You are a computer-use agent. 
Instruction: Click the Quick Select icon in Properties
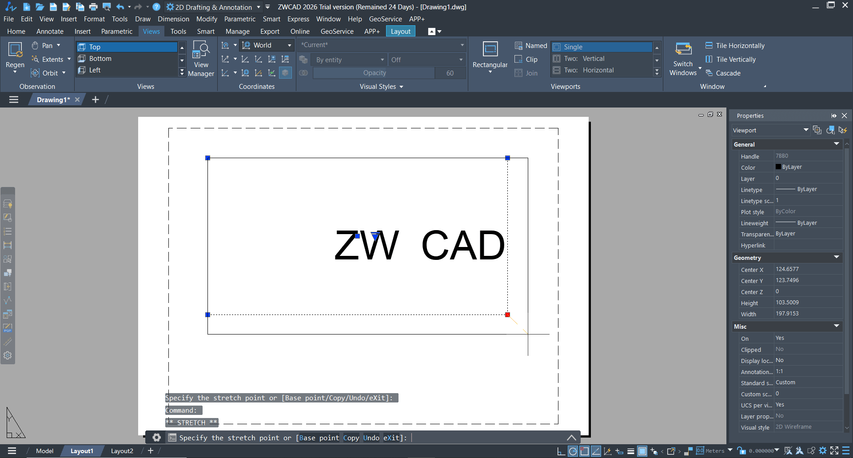pos(842,130)
